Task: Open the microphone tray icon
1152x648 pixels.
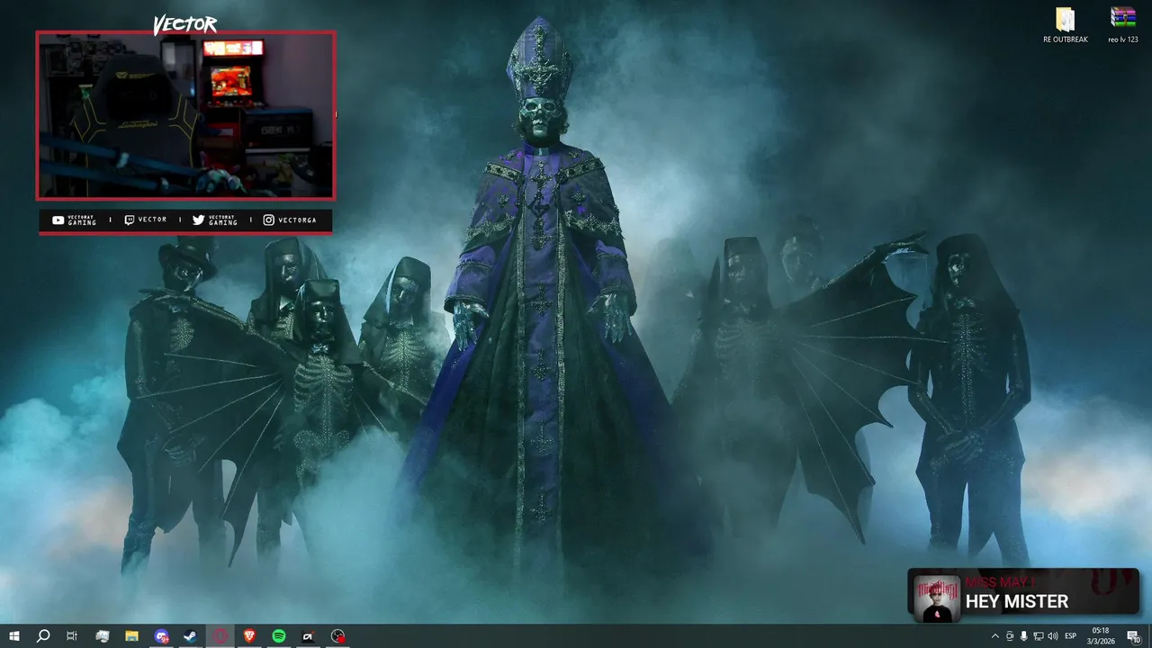Action: point(1023,636)
